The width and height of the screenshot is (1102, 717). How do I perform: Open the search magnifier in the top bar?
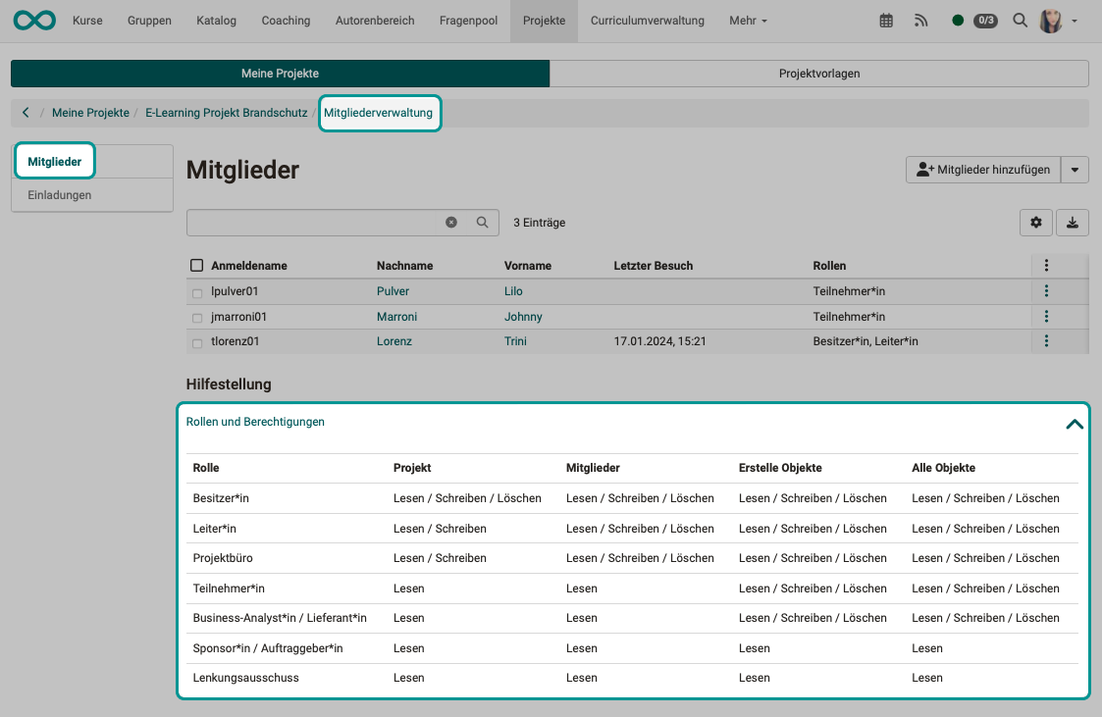tap(1021, 19)
